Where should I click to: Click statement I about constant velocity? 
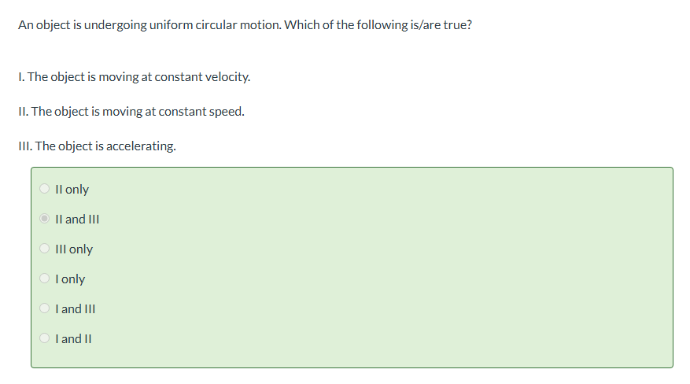134,77
